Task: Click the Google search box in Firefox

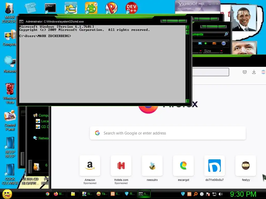Action: pos(168,133)
